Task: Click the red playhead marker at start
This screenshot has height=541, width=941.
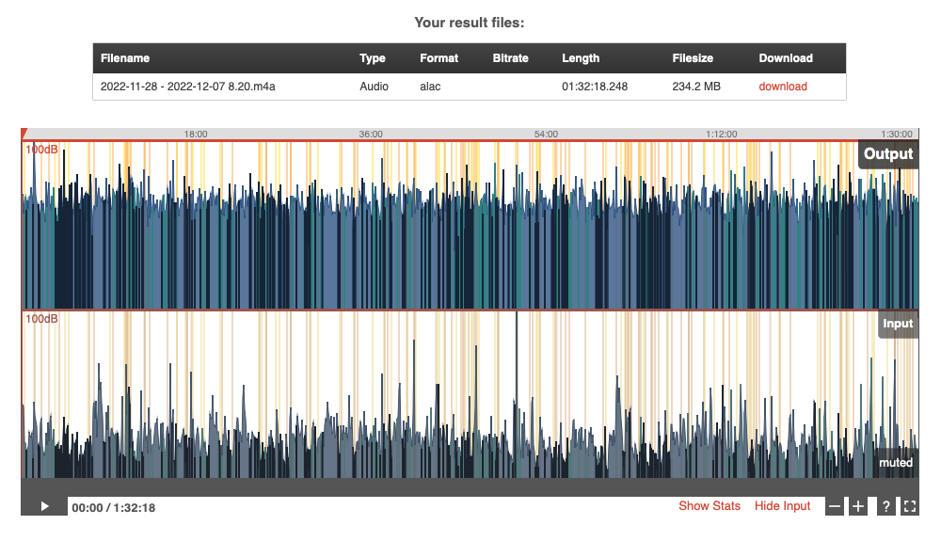Action: click(24, 134)
